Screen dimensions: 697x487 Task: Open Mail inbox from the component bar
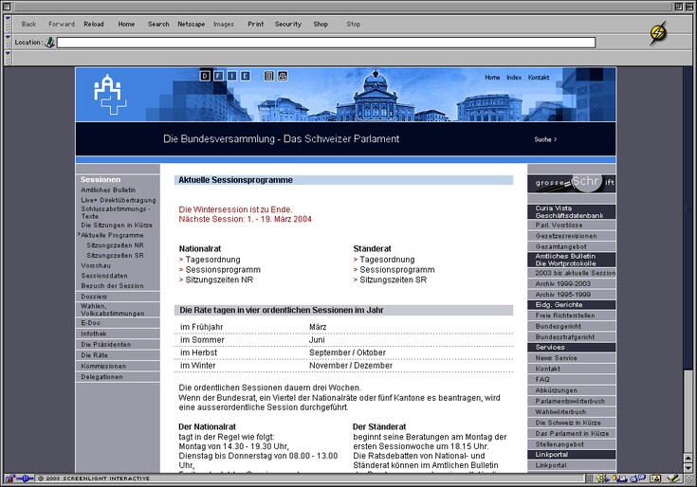(x=619, y=478)
